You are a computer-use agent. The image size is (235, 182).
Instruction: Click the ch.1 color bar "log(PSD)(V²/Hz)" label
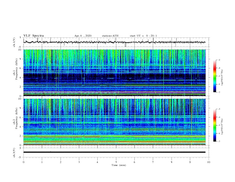(222, 78)
